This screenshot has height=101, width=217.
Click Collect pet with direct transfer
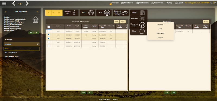121,13
